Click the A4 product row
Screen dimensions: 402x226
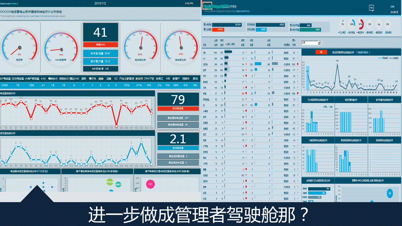click(x=251, y=58)
